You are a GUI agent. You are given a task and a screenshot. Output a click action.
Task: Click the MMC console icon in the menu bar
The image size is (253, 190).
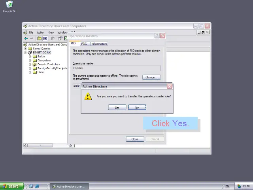[x=25, y=32]
